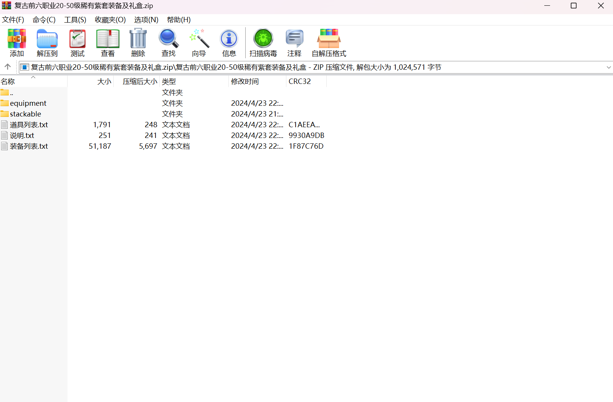Sort by Type (类型) column header
The width and height of the screenshot is (613, 402).
tap(194, 81)
